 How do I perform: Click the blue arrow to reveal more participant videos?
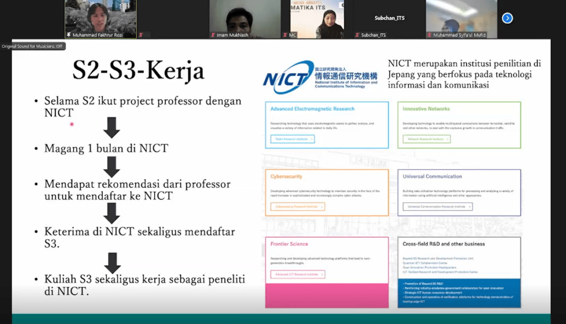coord(507,18)
